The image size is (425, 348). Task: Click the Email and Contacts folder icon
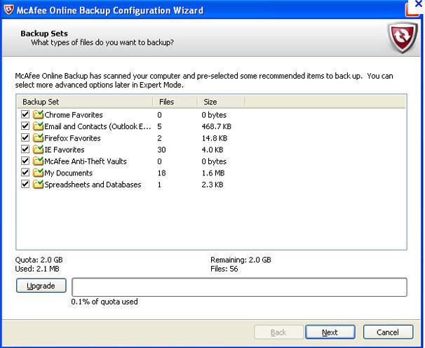[x=38, y=126]
